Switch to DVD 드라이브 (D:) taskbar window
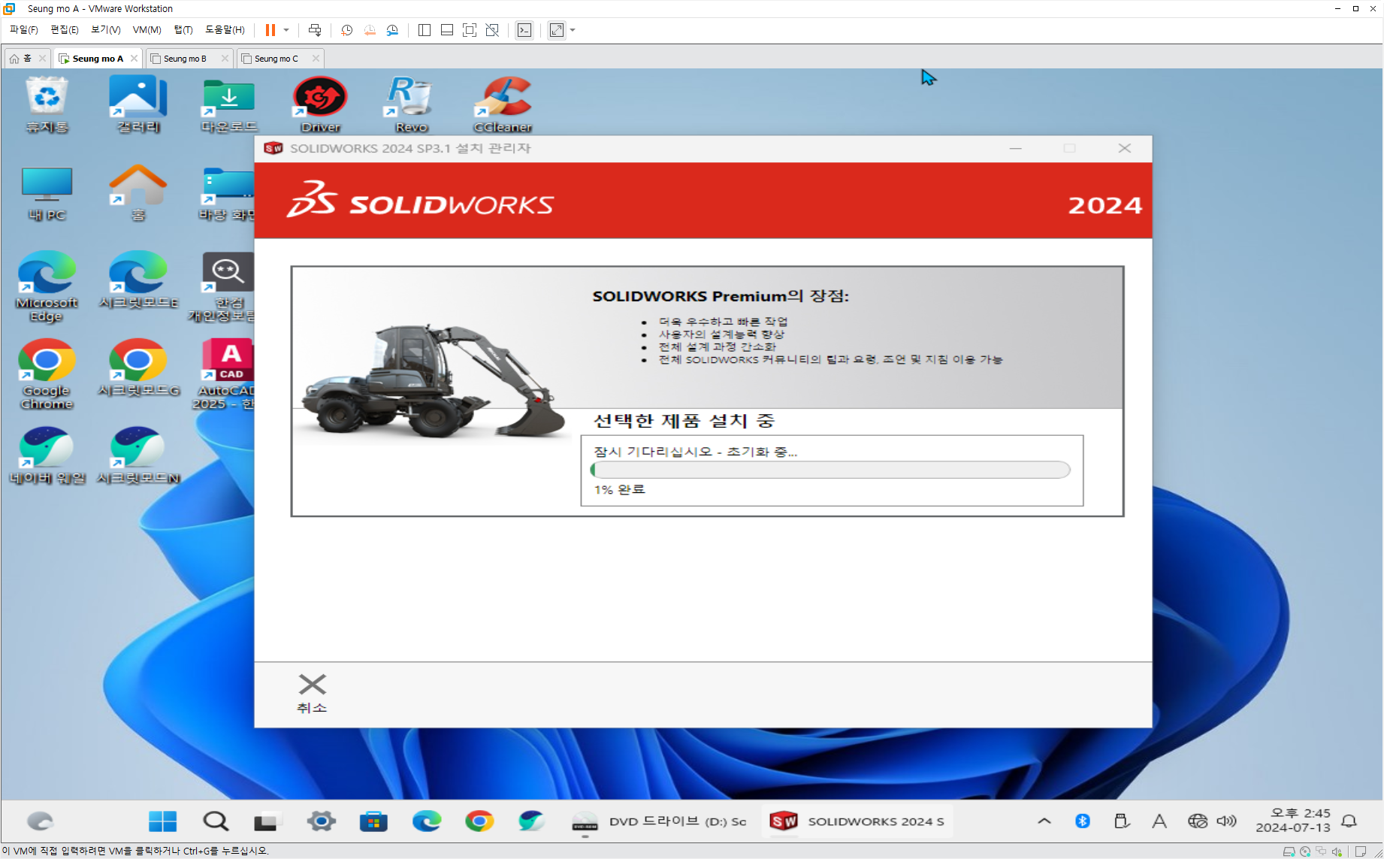This screenshot has width=1384, height=859. pos(659,821)
